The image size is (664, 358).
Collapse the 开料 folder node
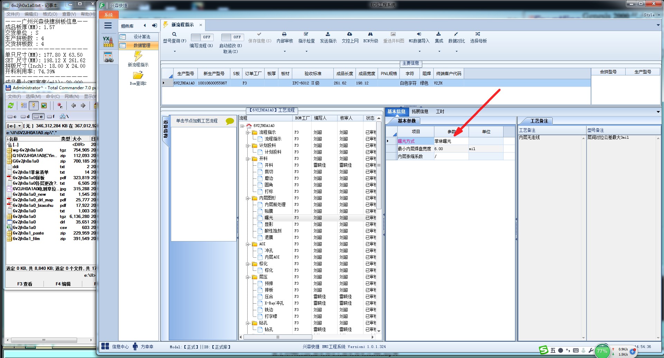pos(248,159)
